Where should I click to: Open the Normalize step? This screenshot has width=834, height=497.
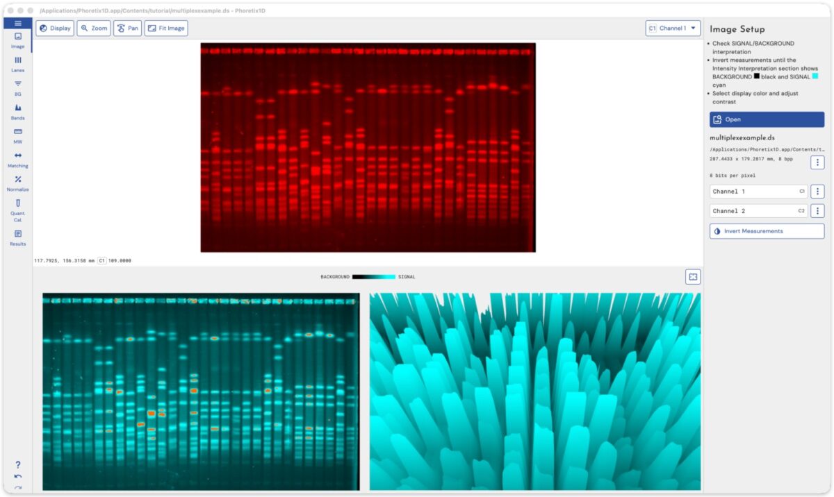pyautogui.click(x=17, y=183)
